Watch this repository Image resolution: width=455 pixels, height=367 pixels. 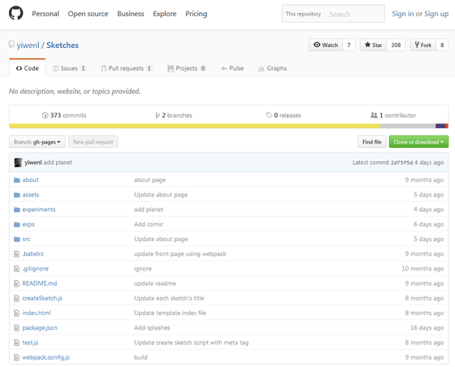coord(326,45)
